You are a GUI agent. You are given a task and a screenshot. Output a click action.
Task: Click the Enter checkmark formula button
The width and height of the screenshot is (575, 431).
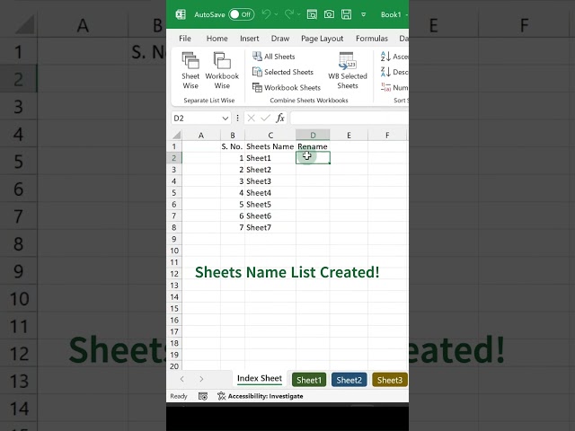[x=266, y=118]
